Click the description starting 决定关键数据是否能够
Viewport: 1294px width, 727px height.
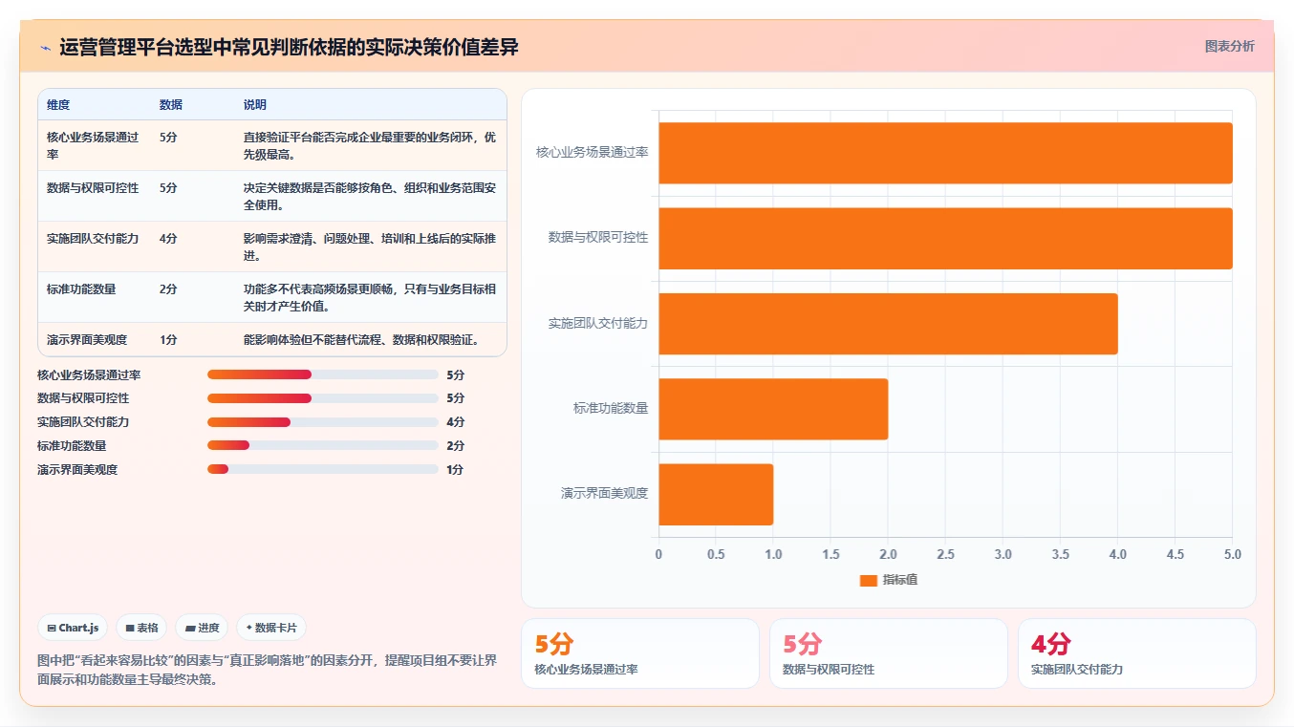[370, 196]
